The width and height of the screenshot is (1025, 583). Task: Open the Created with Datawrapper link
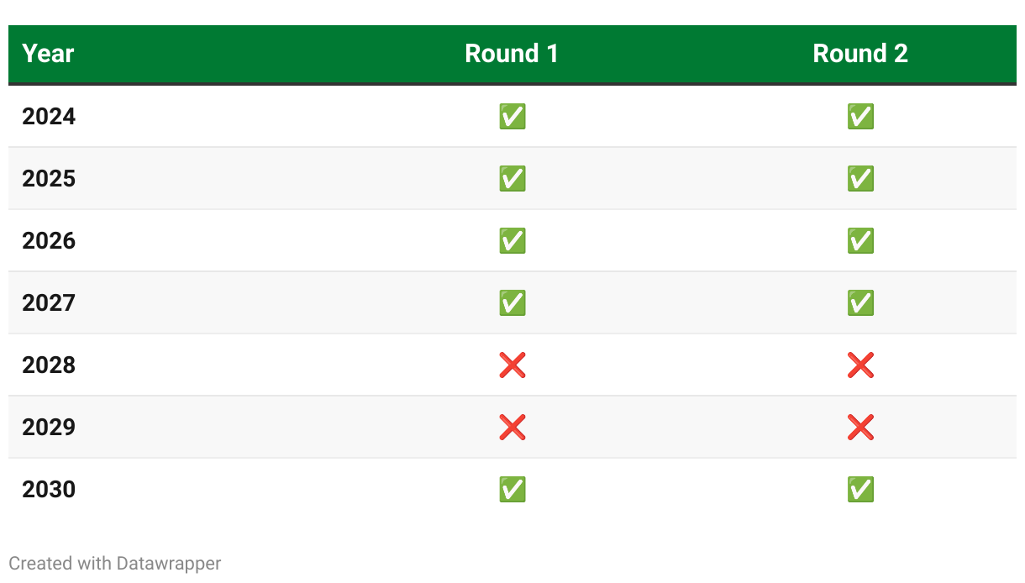(x=114, y=563)
